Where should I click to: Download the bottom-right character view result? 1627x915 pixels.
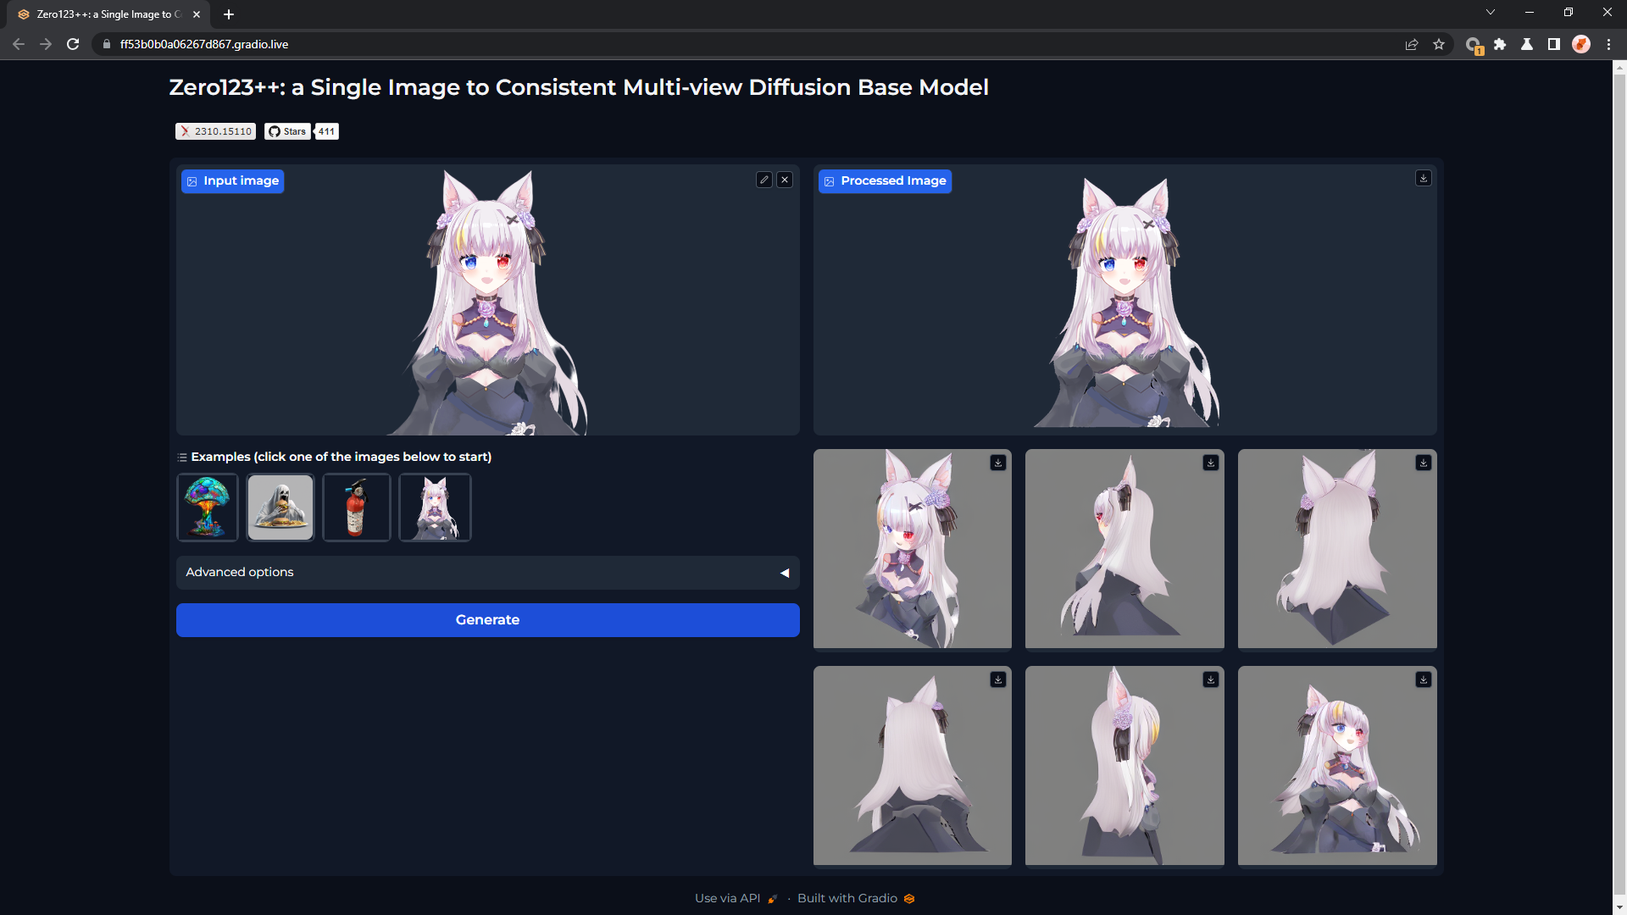(x=1423, y=679)
